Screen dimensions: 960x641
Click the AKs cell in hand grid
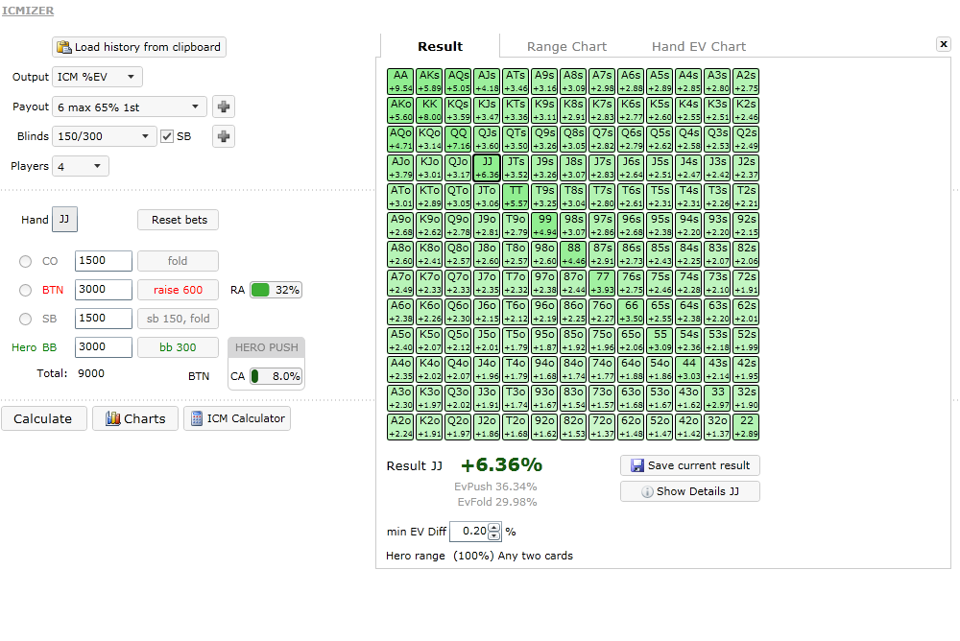(x=429, y=81)
